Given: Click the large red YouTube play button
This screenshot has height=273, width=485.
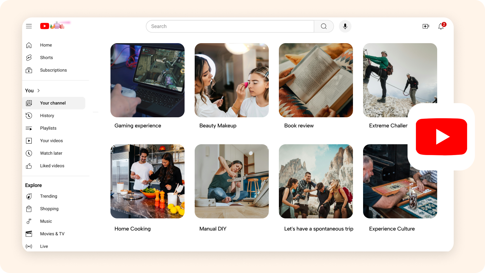Looking at the screenshot, I should click(441, 136).
